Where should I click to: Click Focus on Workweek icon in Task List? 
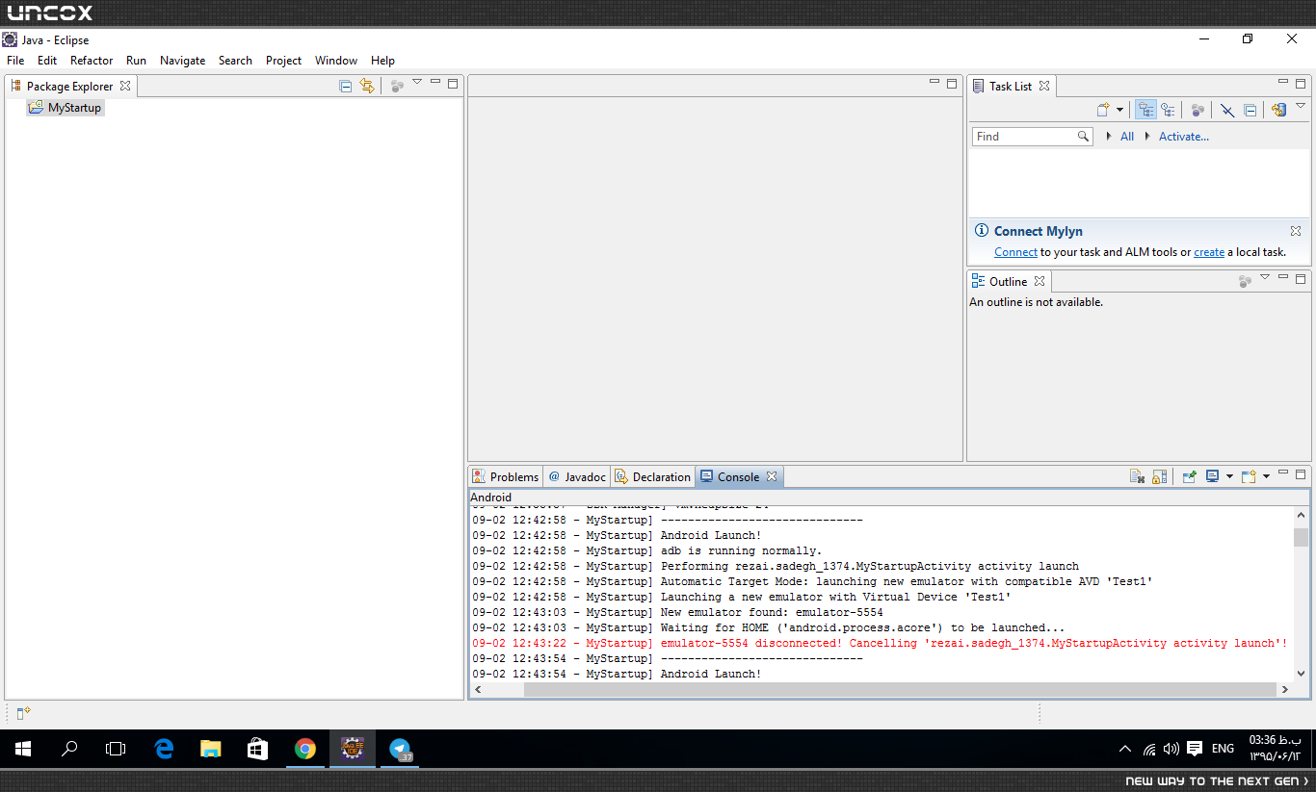1198,110
